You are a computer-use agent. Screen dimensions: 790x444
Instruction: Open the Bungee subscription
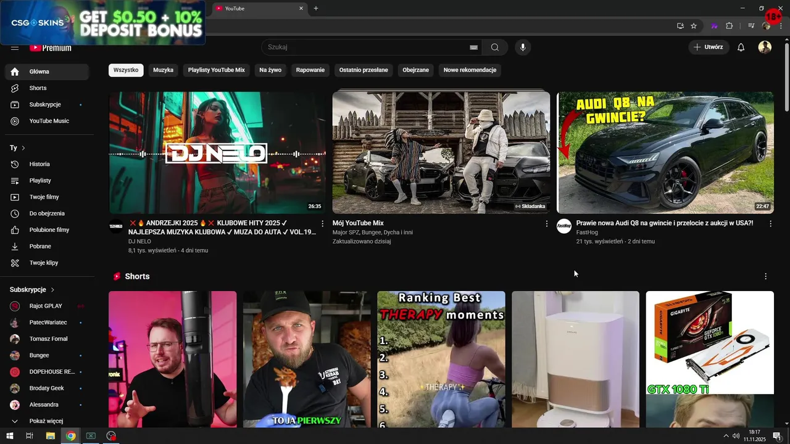tap(47, 355)
